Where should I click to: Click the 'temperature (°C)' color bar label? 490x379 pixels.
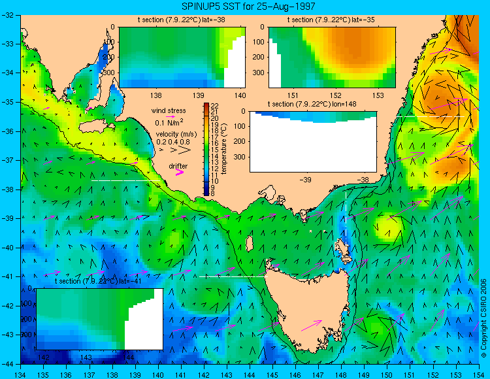coord(223,148)
